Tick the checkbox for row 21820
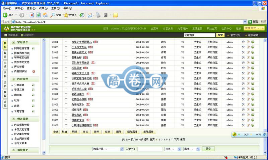Screen dimensions: 268x160 point(66,47)
